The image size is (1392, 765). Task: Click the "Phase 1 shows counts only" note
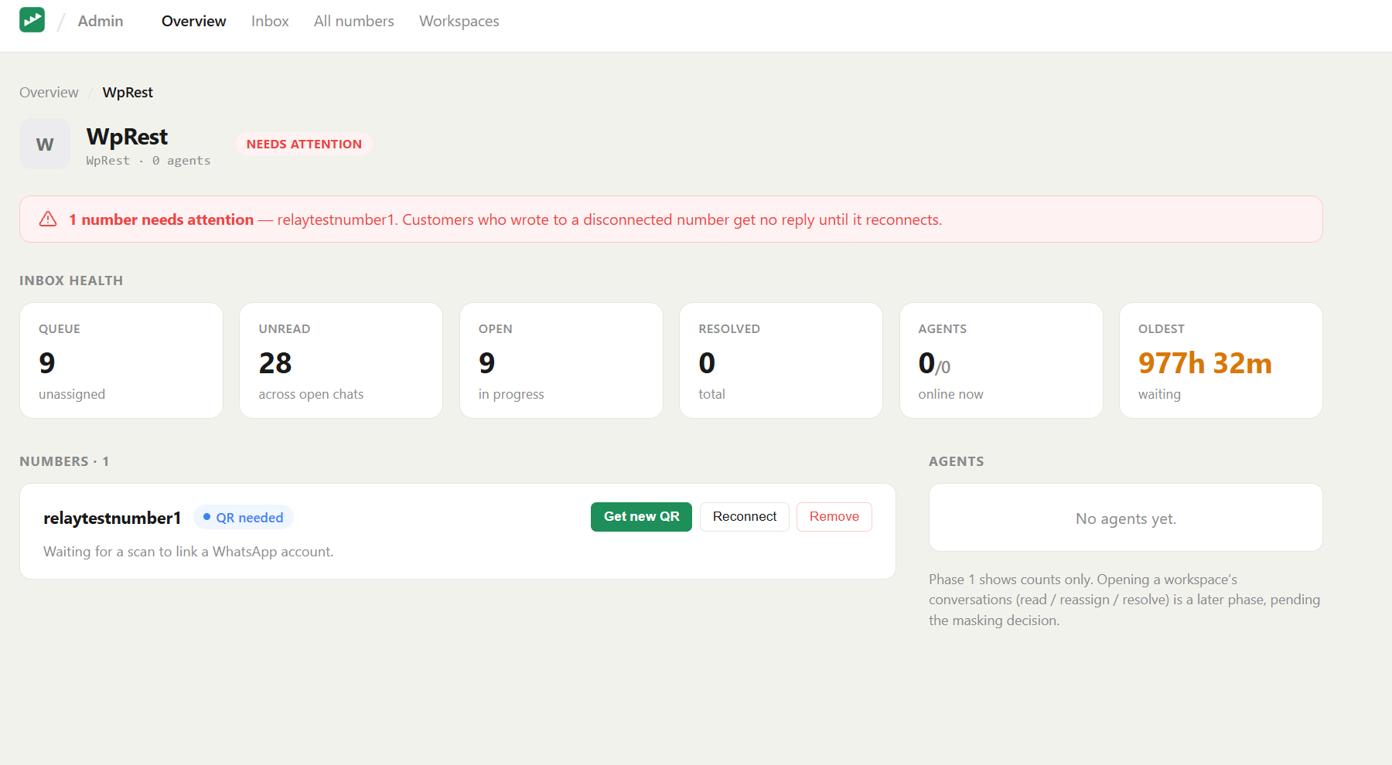(x=1124, y=600)
